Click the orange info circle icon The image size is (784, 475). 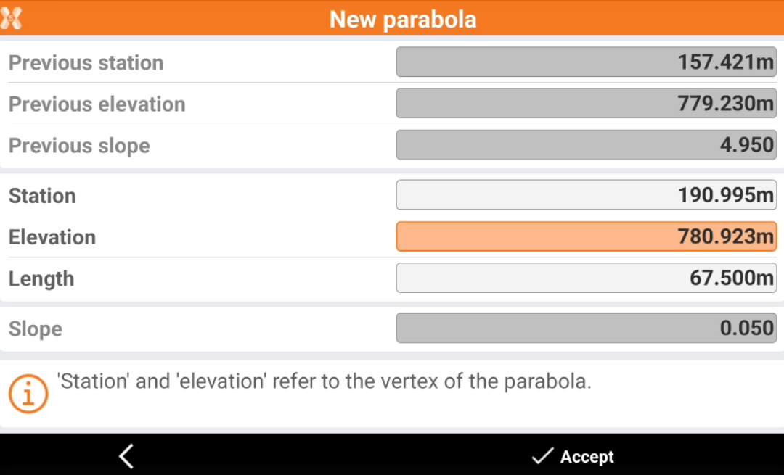point(28,394)
